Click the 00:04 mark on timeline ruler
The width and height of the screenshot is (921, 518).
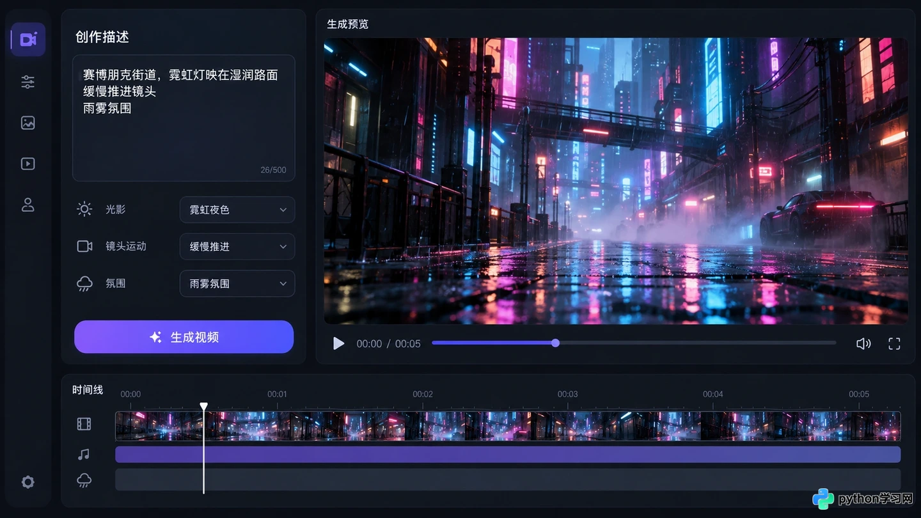click(x=713, y=395)
